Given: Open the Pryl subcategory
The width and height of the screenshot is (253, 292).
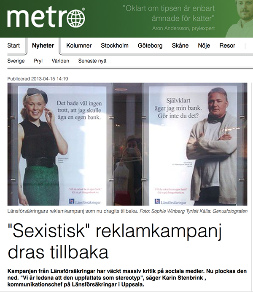Looking at the screenshot, I should (38, 61).
